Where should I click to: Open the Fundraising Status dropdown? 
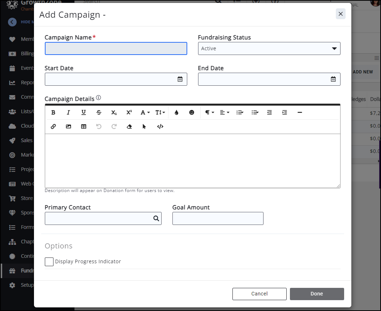[x=269, y=48]
